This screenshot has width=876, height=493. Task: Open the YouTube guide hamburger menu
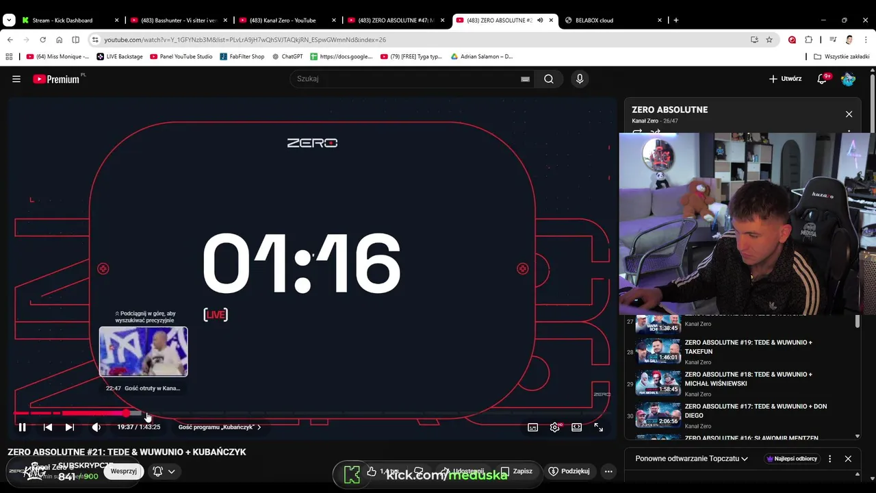click(x=16, y=79)
